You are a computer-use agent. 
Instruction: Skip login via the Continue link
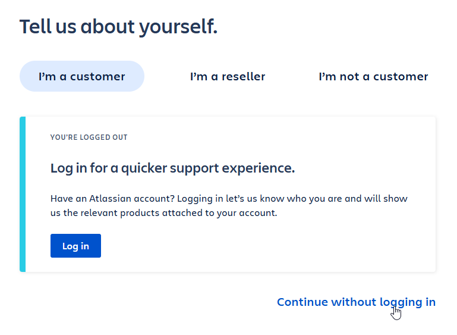356,302
